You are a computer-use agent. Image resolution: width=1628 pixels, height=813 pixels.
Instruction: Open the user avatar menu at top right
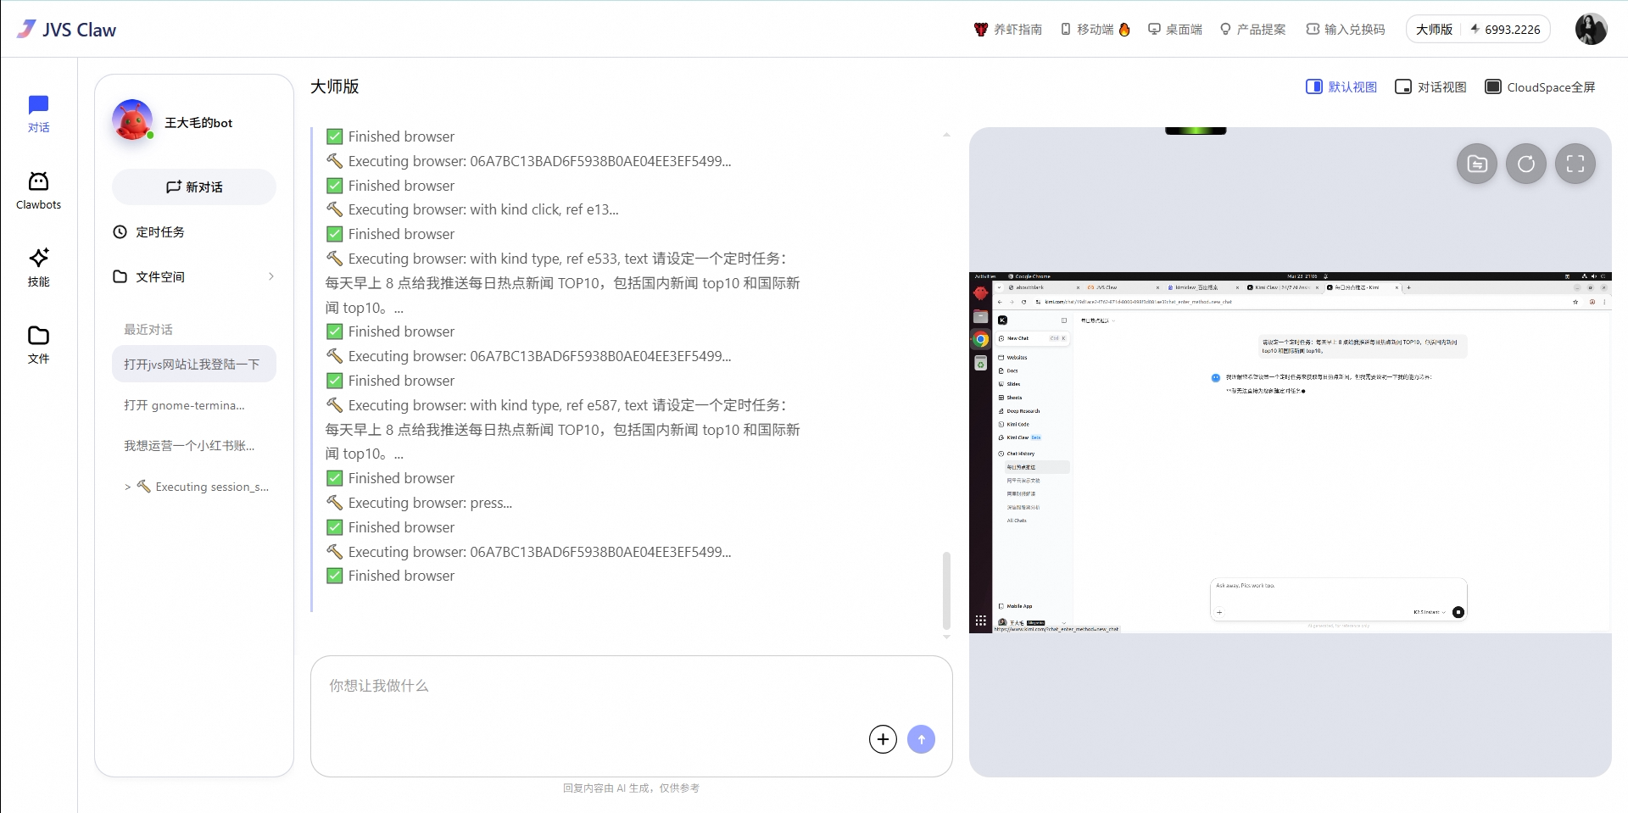(x=1591, y=29)
